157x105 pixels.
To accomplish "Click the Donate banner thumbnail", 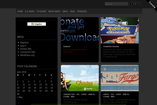I will tap(80, 30).
